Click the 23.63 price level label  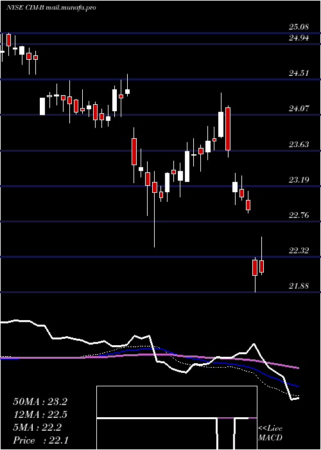pyautogui.click(x=299, y=145)
